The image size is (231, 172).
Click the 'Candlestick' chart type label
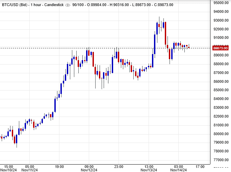tap(54, 5)
